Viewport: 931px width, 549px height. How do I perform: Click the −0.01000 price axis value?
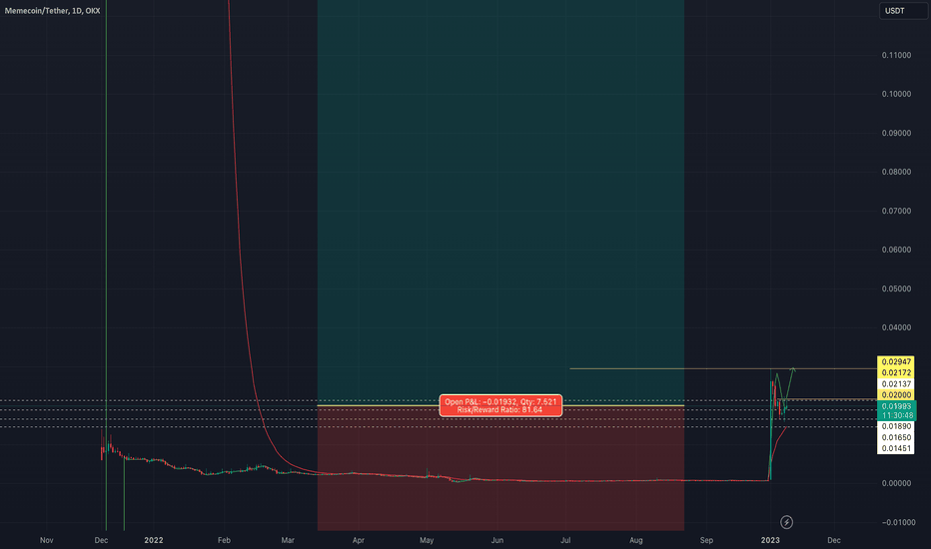[898, 523]
